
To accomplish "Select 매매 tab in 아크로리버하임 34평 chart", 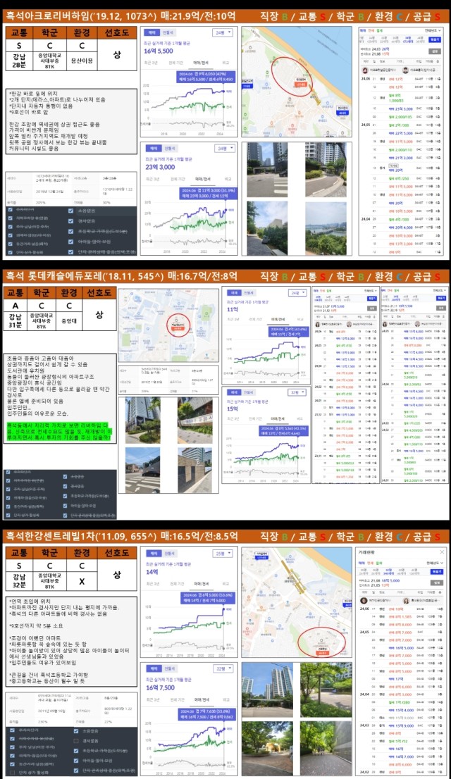I will (x=154, y=148).
